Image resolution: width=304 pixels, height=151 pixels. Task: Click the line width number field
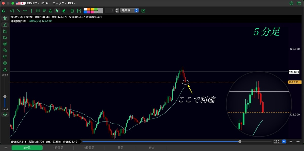point(110,11)
